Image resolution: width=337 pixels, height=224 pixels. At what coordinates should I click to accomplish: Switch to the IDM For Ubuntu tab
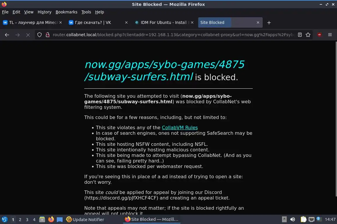point(164,22)
